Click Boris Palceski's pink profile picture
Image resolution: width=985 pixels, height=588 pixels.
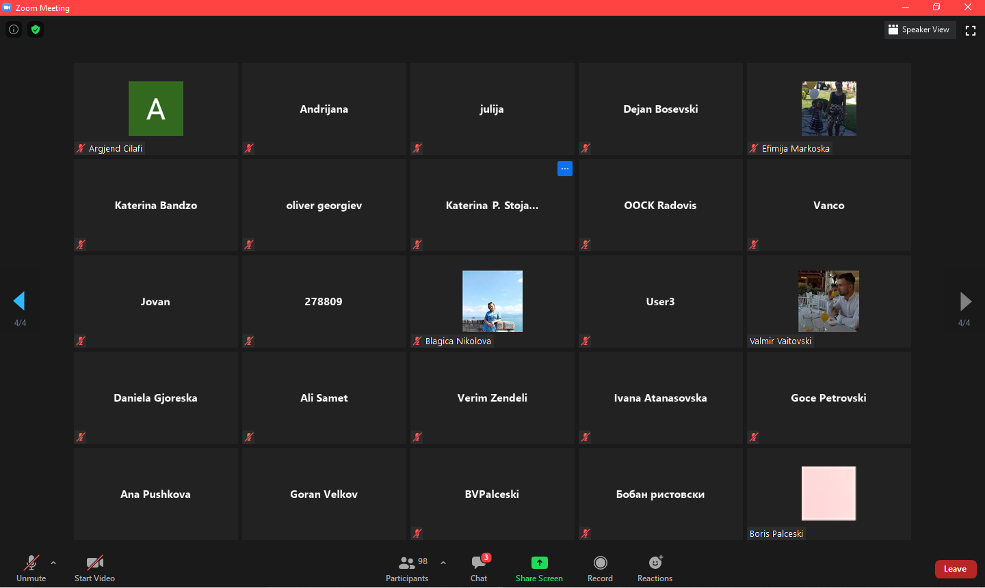point(828,493)
